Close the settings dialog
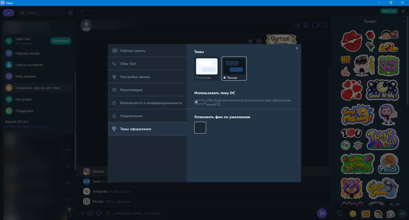The width and height of the screenshot is (409, 220). [297, 48]
